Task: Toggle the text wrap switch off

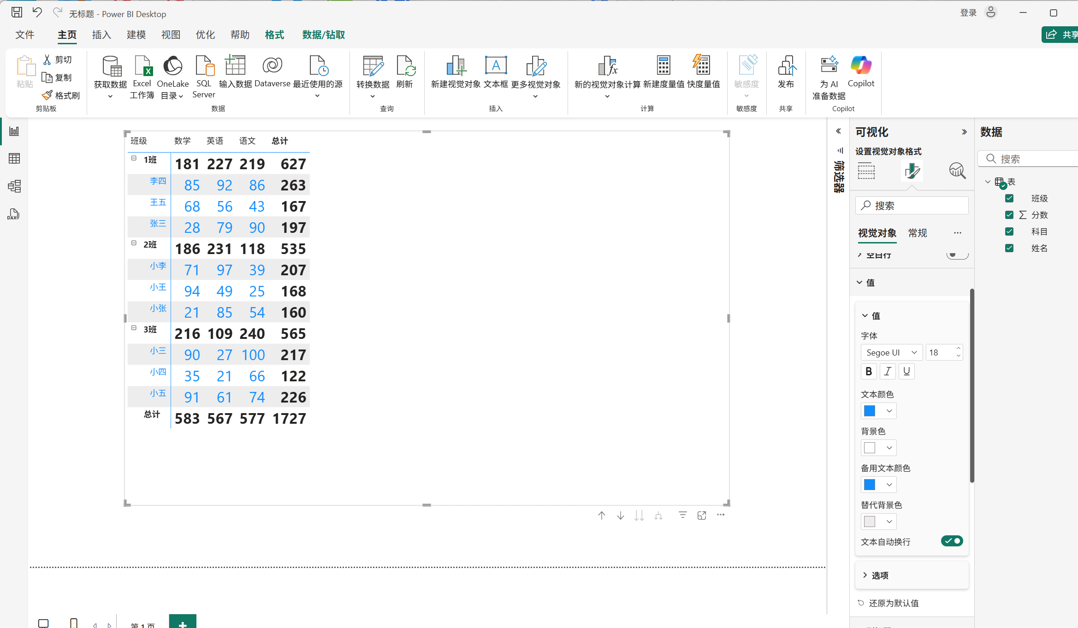Action: pos(952,541)
